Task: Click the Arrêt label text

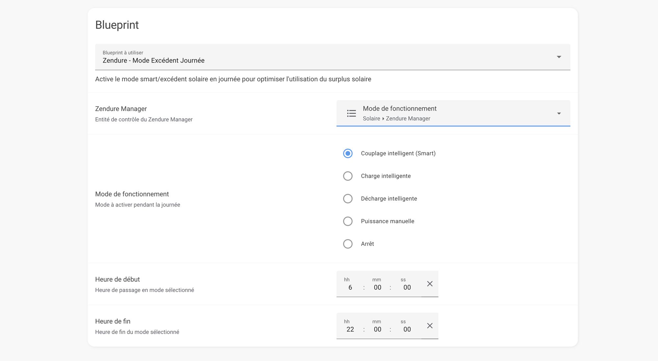Action: (367, 244)
